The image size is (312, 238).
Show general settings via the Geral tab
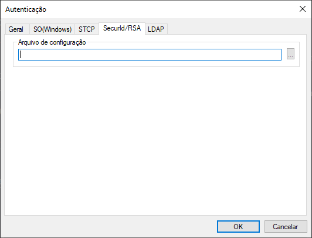[x=16, y=29]
